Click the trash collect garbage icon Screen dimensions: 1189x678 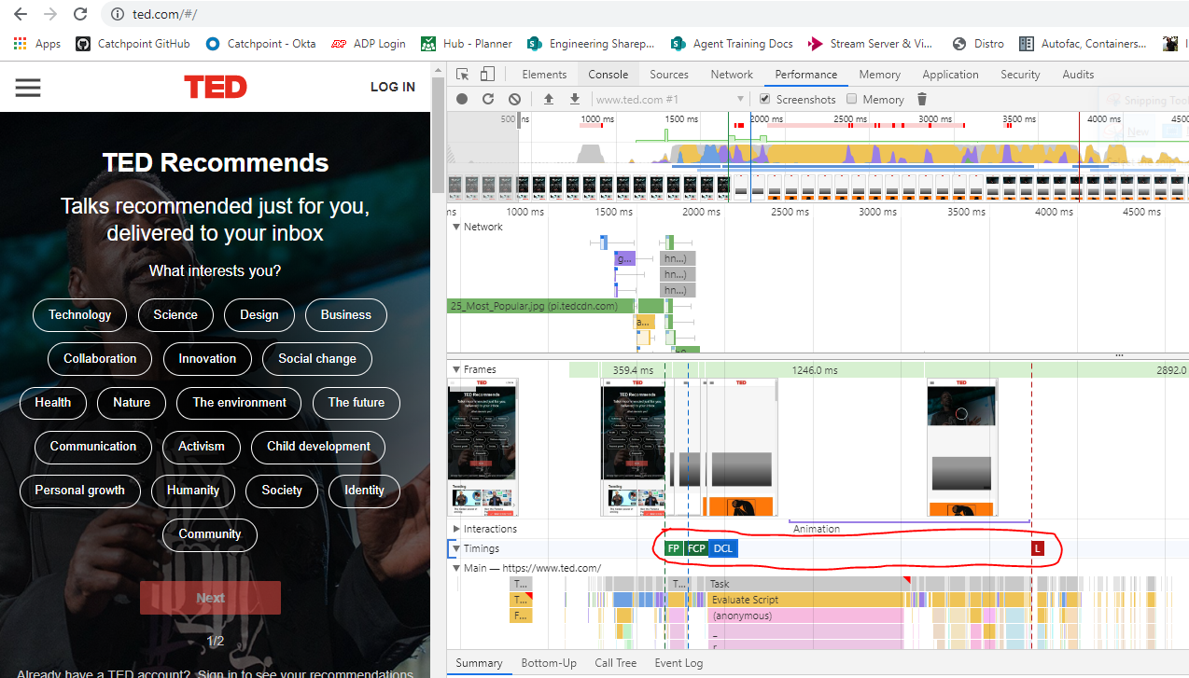[x=922, y=99]
